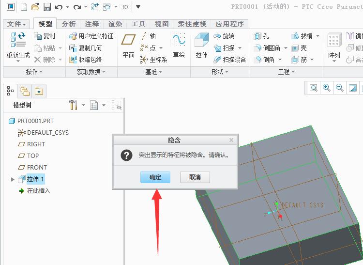The width and height of the screenshot is (363, 265).
Task: Switch to the 应用程序 tab
Action: click(x=229, y=24)
